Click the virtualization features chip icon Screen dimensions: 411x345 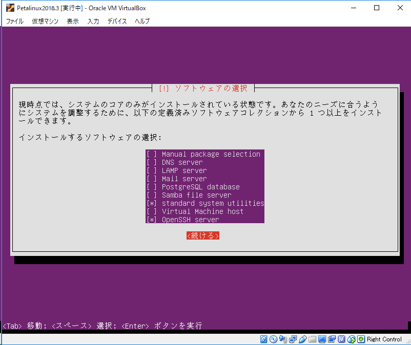(x=342, y=339)
